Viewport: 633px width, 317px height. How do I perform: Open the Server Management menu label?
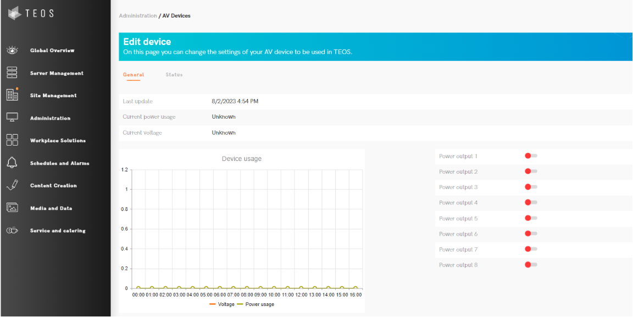(x=57, y=73)
